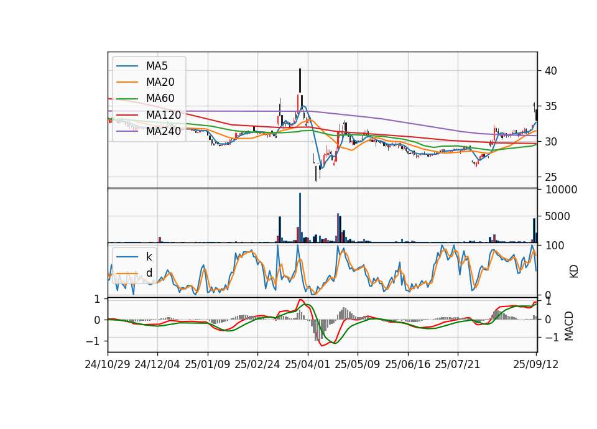597x429 pixels.
Task: Click the volume axis value 5000
Action: pos(558,216)
